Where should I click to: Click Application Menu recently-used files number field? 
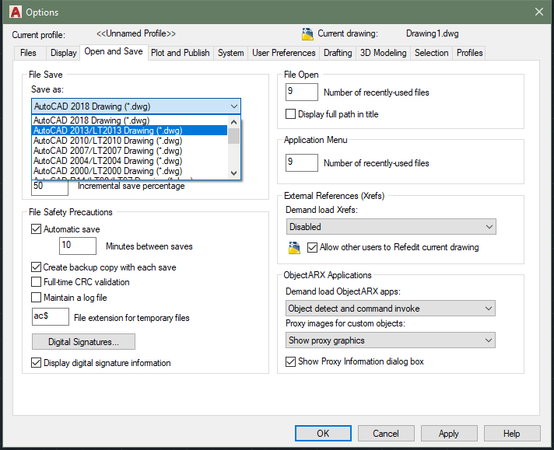[x=302, y=162]
